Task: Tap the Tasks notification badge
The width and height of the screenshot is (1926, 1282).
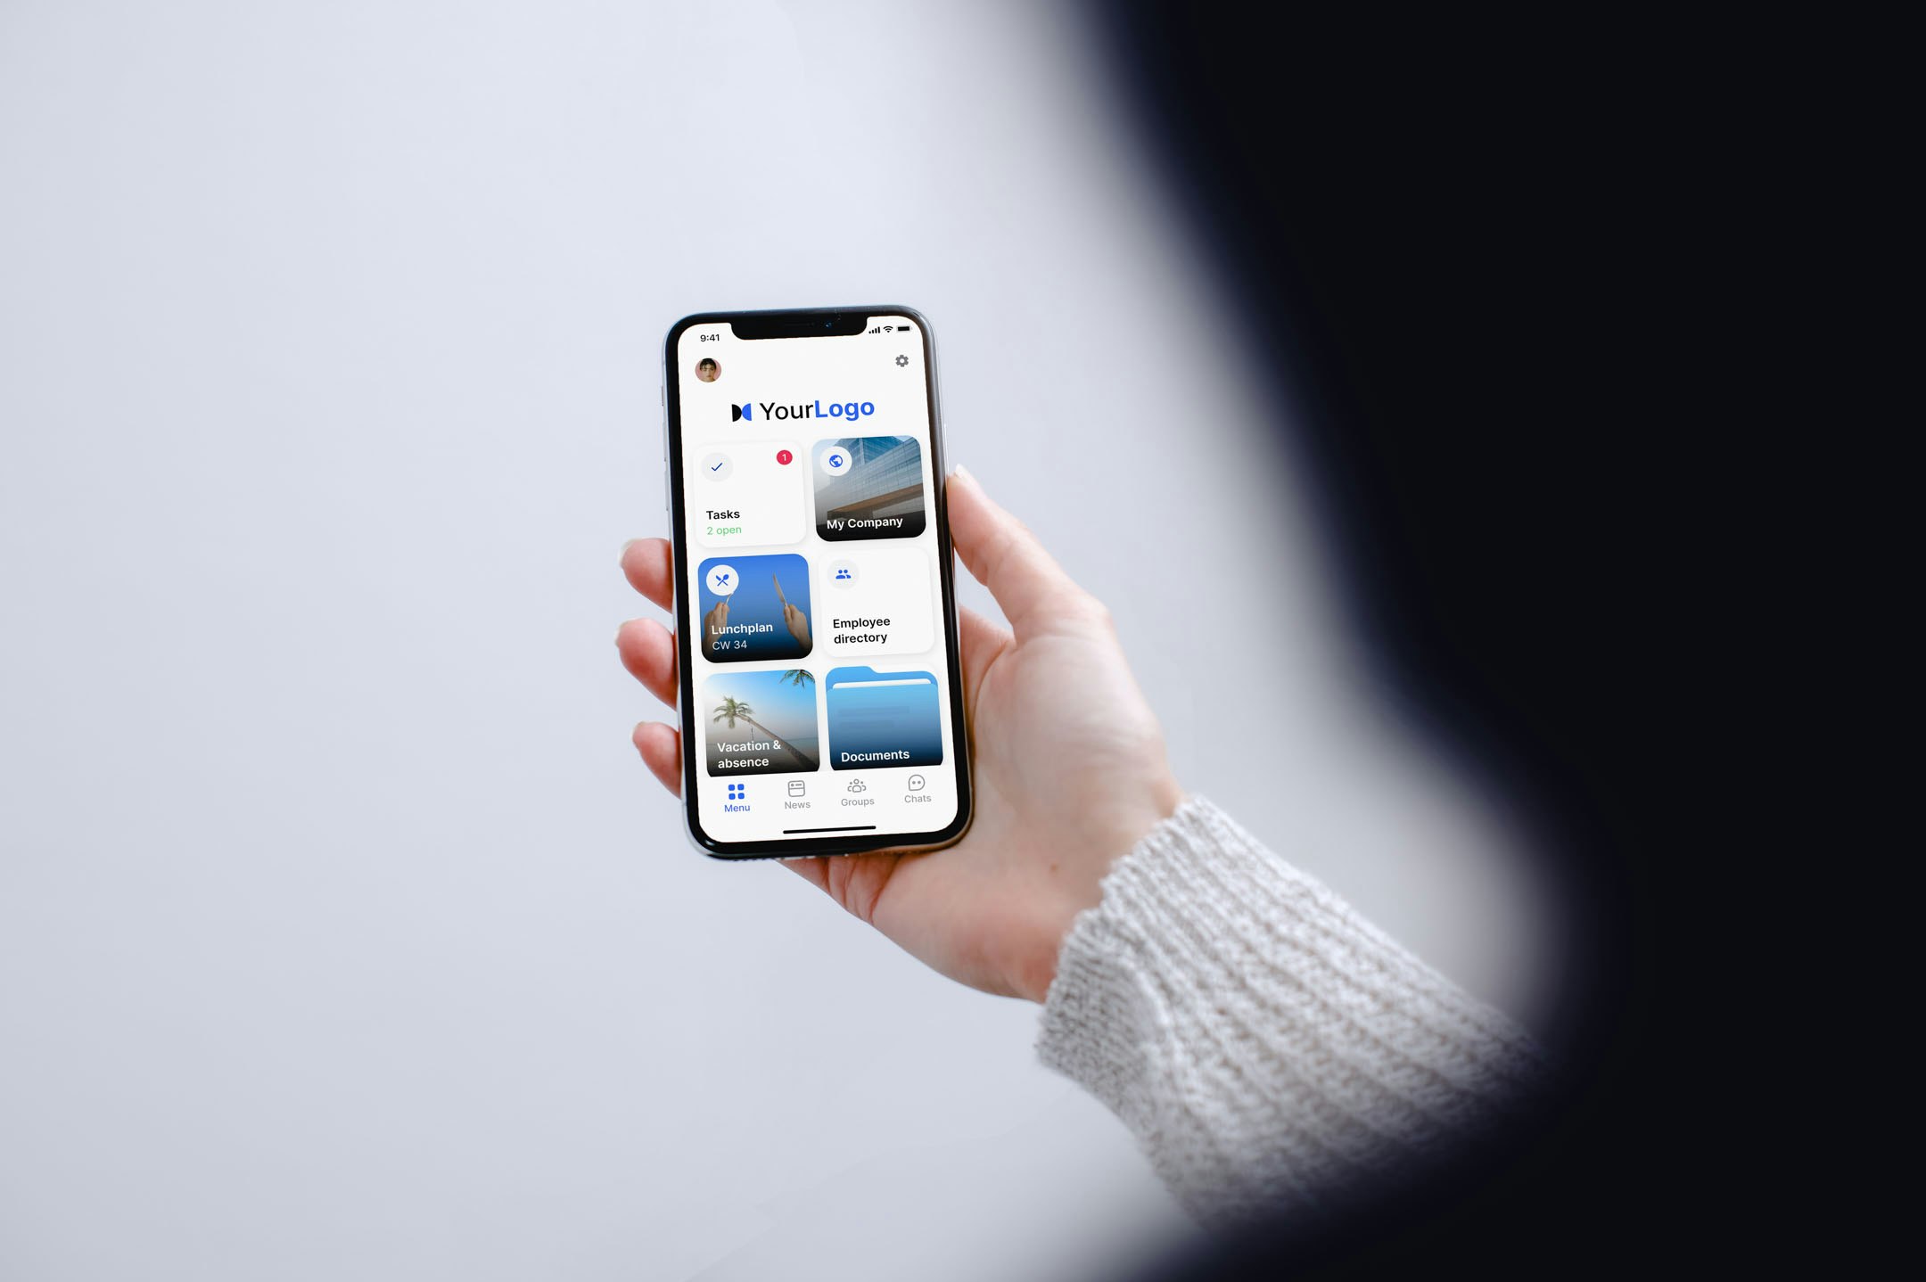Action: click(x=784, y=456)
